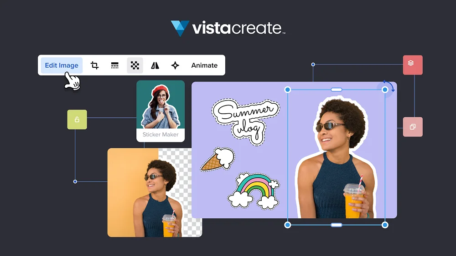The width and height of the screenshot is (456, 256).
Task: Click the sparkle effects icon
Action: click(x=175, y=65)
